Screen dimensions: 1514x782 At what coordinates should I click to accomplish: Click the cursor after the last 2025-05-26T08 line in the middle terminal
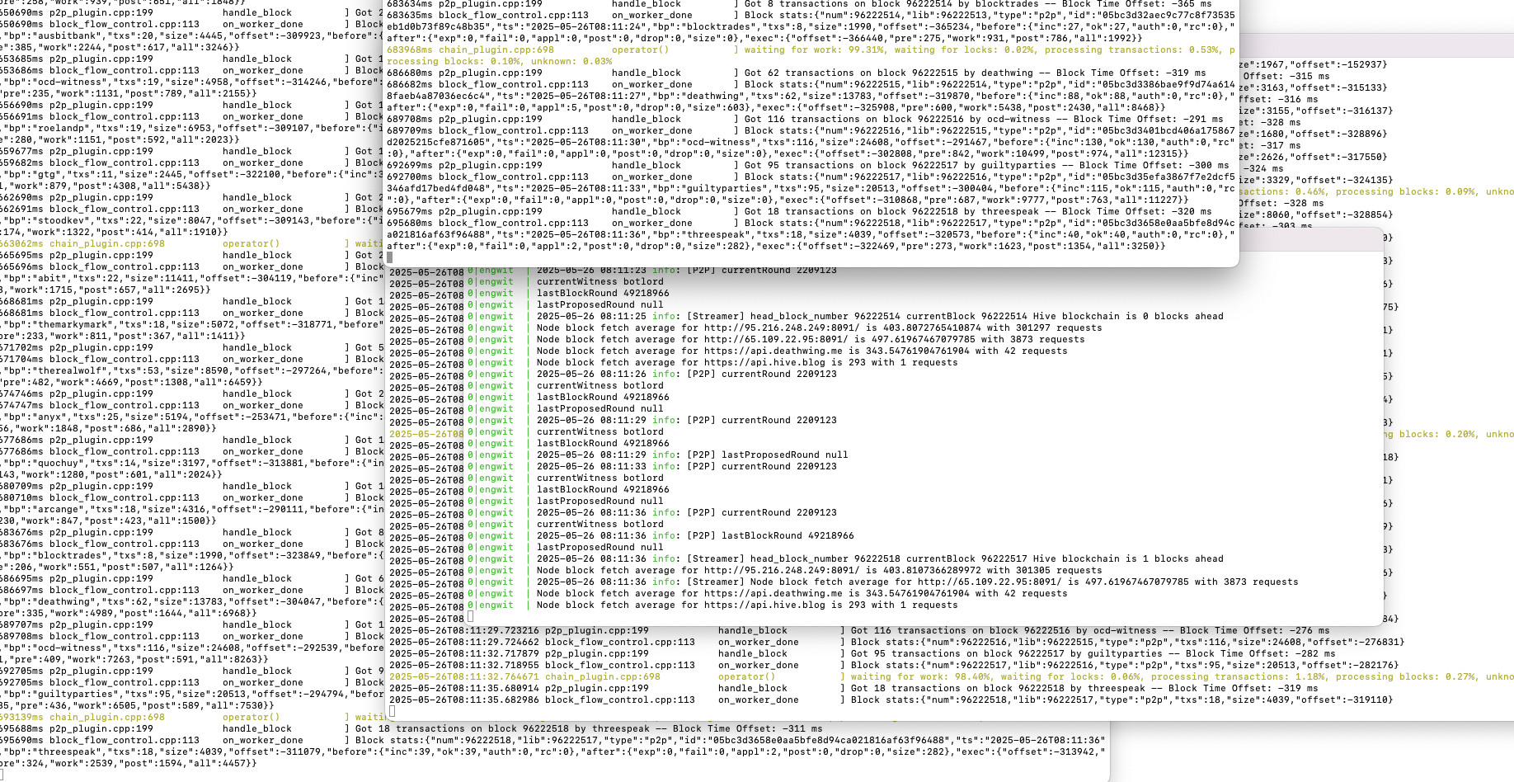471,617
